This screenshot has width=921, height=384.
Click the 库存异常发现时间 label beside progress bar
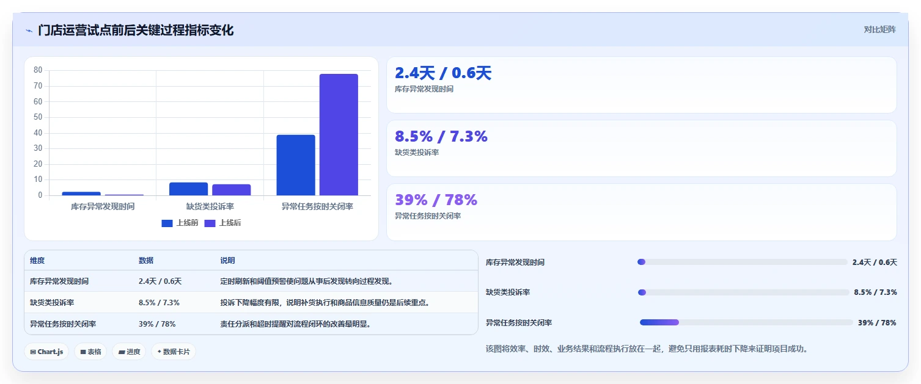(x=515, y=263)
